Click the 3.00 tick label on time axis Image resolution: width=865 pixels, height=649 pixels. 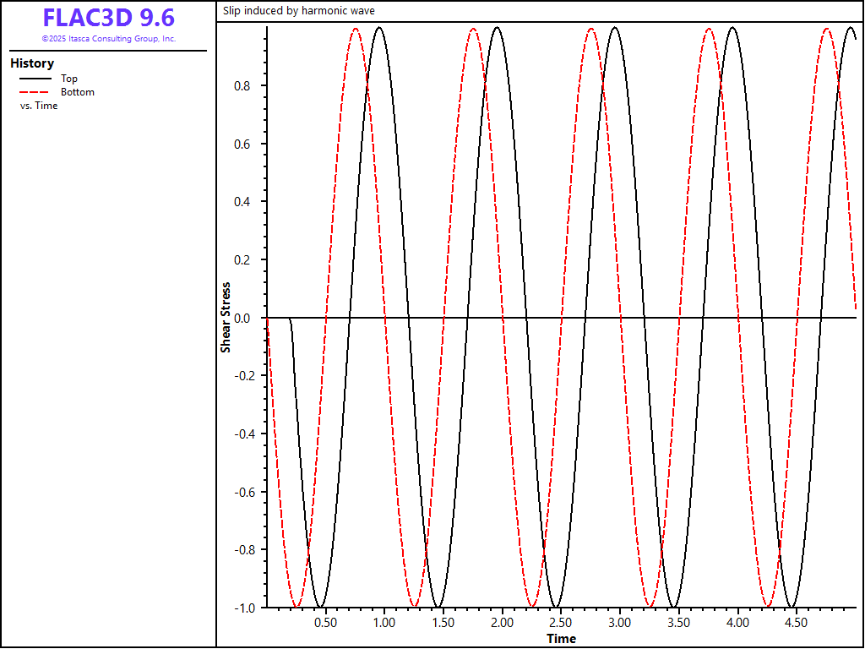619,623
